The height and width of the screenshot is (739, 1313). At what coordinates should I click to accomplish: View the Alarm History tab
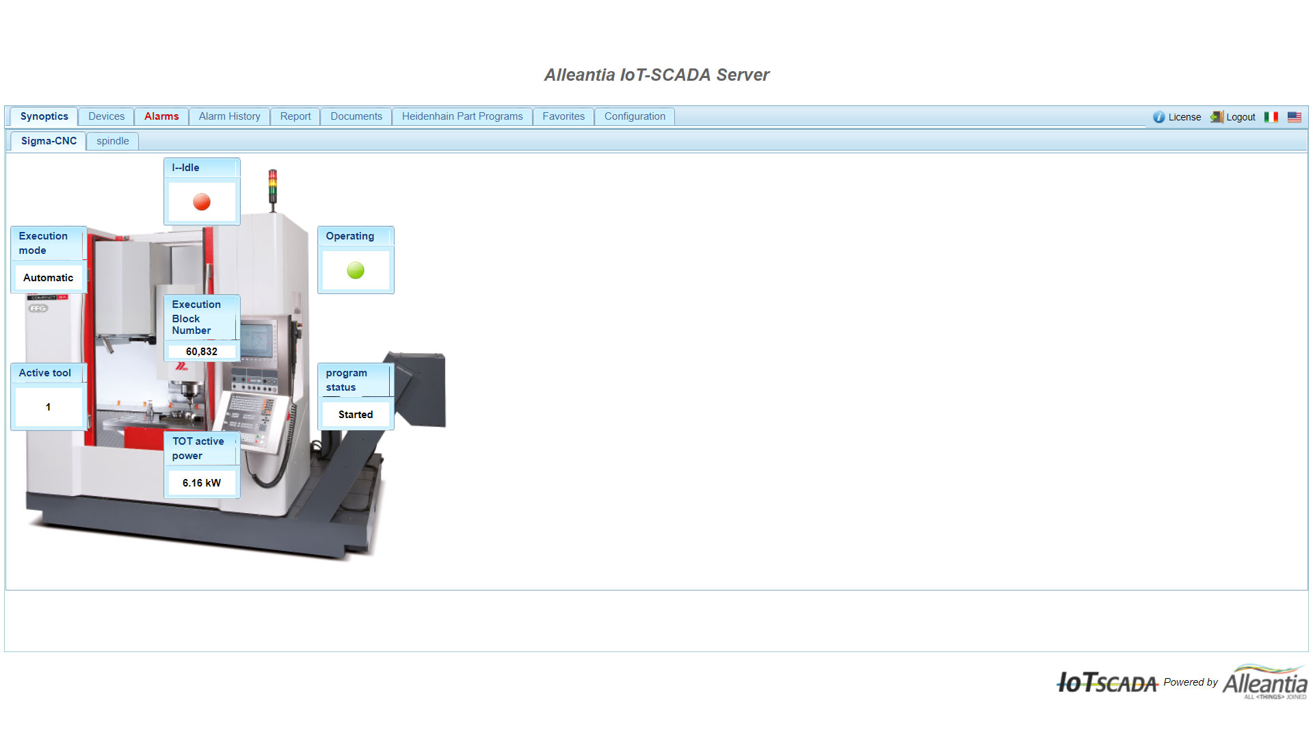(x=229, y=116)
